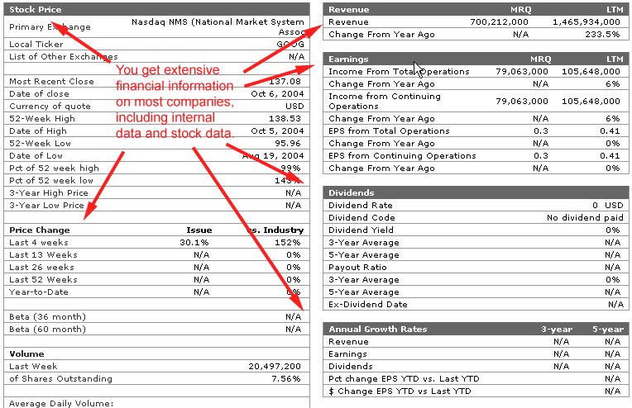Select the EPS from Total Operations label
The image size is (632, 408).
click(x=389, y=130)
